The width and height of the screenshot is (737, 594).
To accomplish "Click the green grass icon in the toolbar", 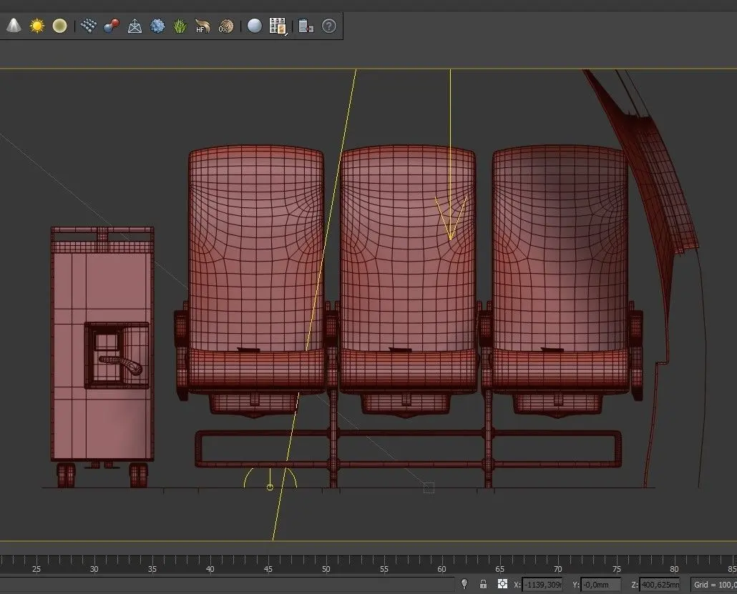I will tap(180, 26).
